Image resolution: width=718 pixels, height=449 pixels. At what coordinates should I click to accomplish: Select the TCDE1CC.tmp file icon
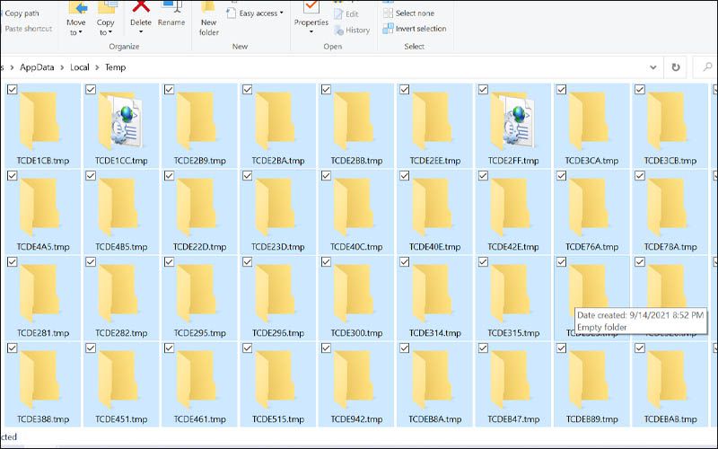(x=119, y=121)
